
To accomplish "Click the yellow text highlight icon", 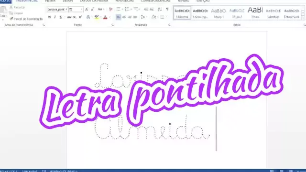I will (97, 17).
